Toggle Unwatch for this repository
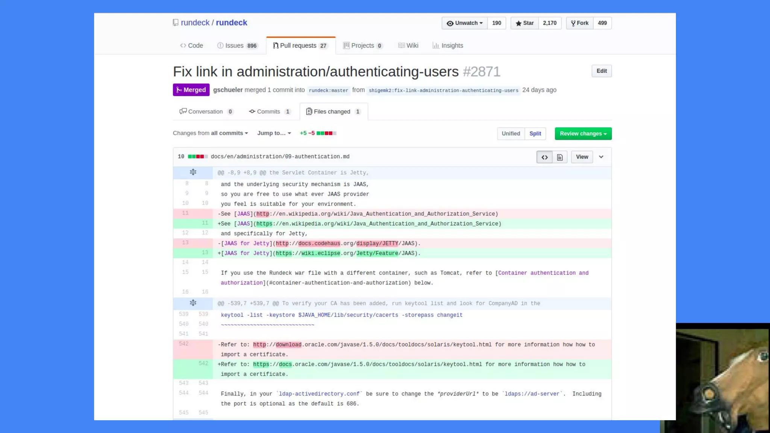 [464, 23]
